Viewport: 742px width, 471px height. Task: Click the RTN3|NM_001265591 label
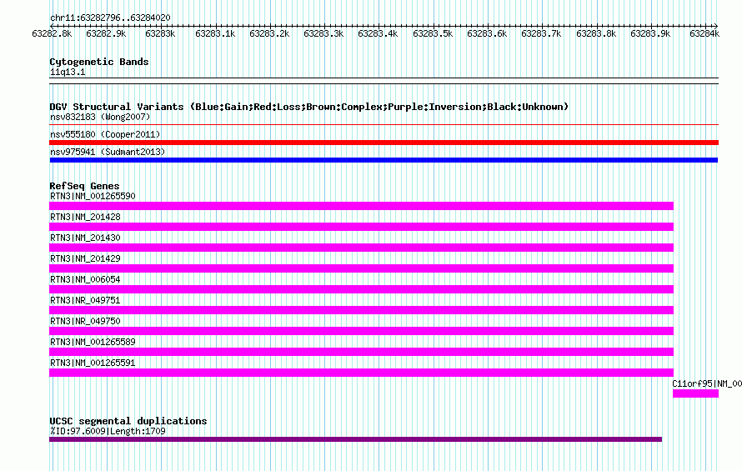point(93,363)
